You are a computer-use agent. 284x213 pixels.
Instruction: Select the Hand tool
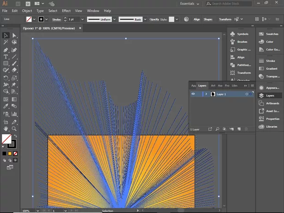tap(6, 129)
